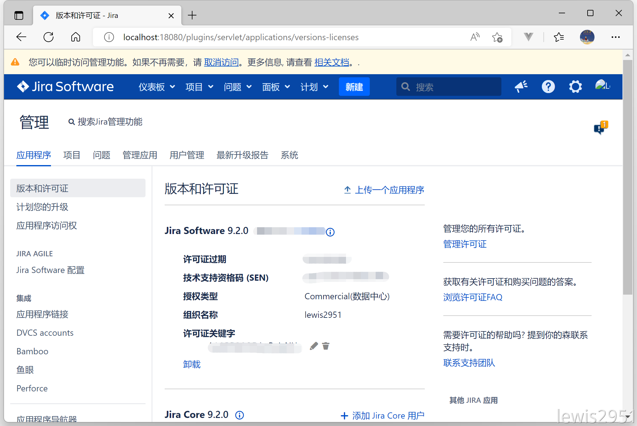Open the browser profile picture
637x426 pixels.
587,37
